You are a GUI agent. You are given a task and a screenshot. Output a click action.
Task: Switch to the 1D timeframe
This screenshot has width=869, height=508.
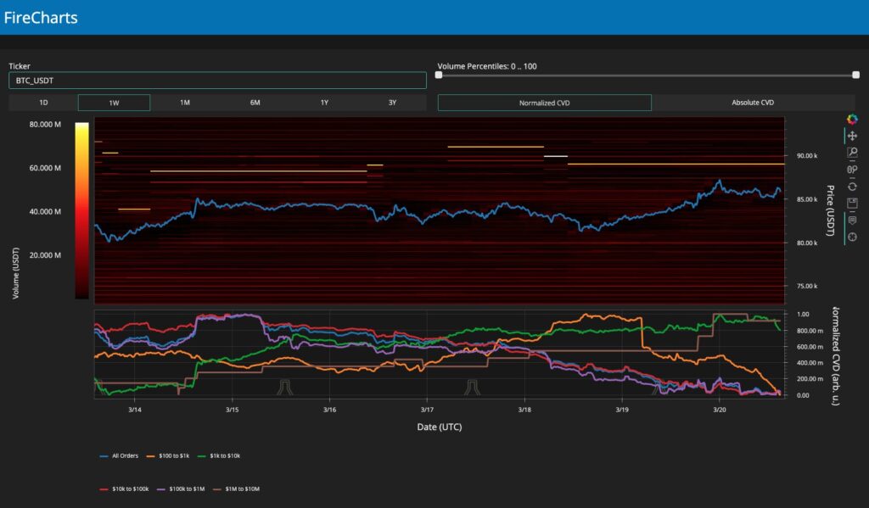[x=43, y=102]
